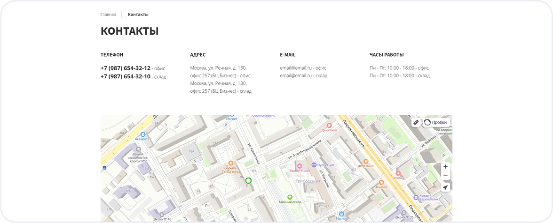Click the office address ending "- офис"

221,72
